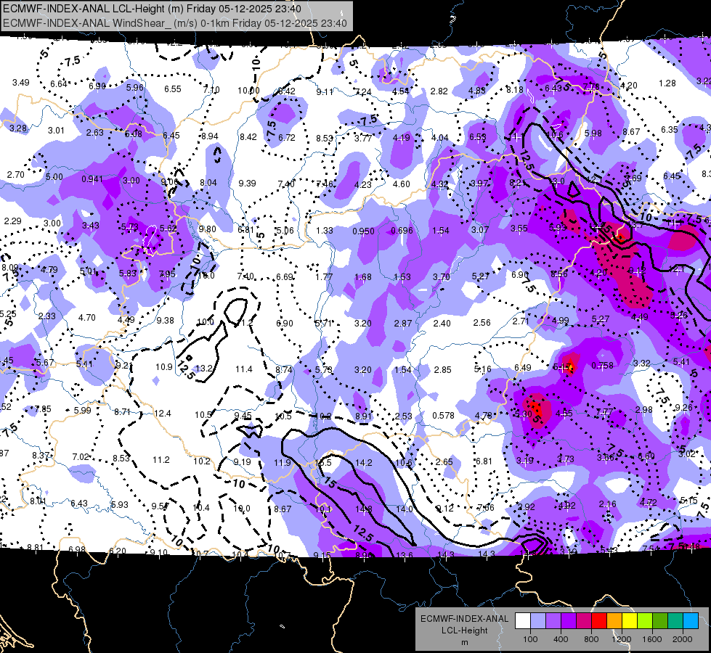Click the map value 2.29

click(x=12, y=221)
